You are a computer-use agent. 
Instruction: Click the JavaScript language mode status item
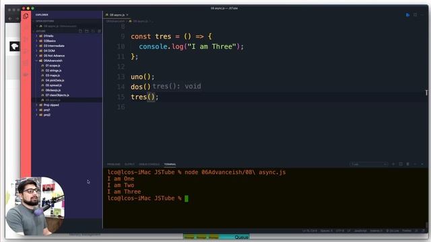coord(360,231)
